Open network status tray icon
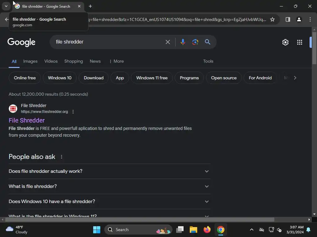The width and height of the screenshot is (317, 237). [271, 230]
